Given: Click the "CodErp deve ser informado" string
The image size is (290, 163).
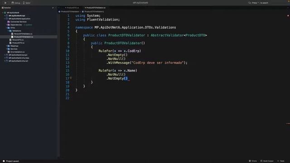Looking at the screenshot, I should pyautogui.click(x=158, y=63).
